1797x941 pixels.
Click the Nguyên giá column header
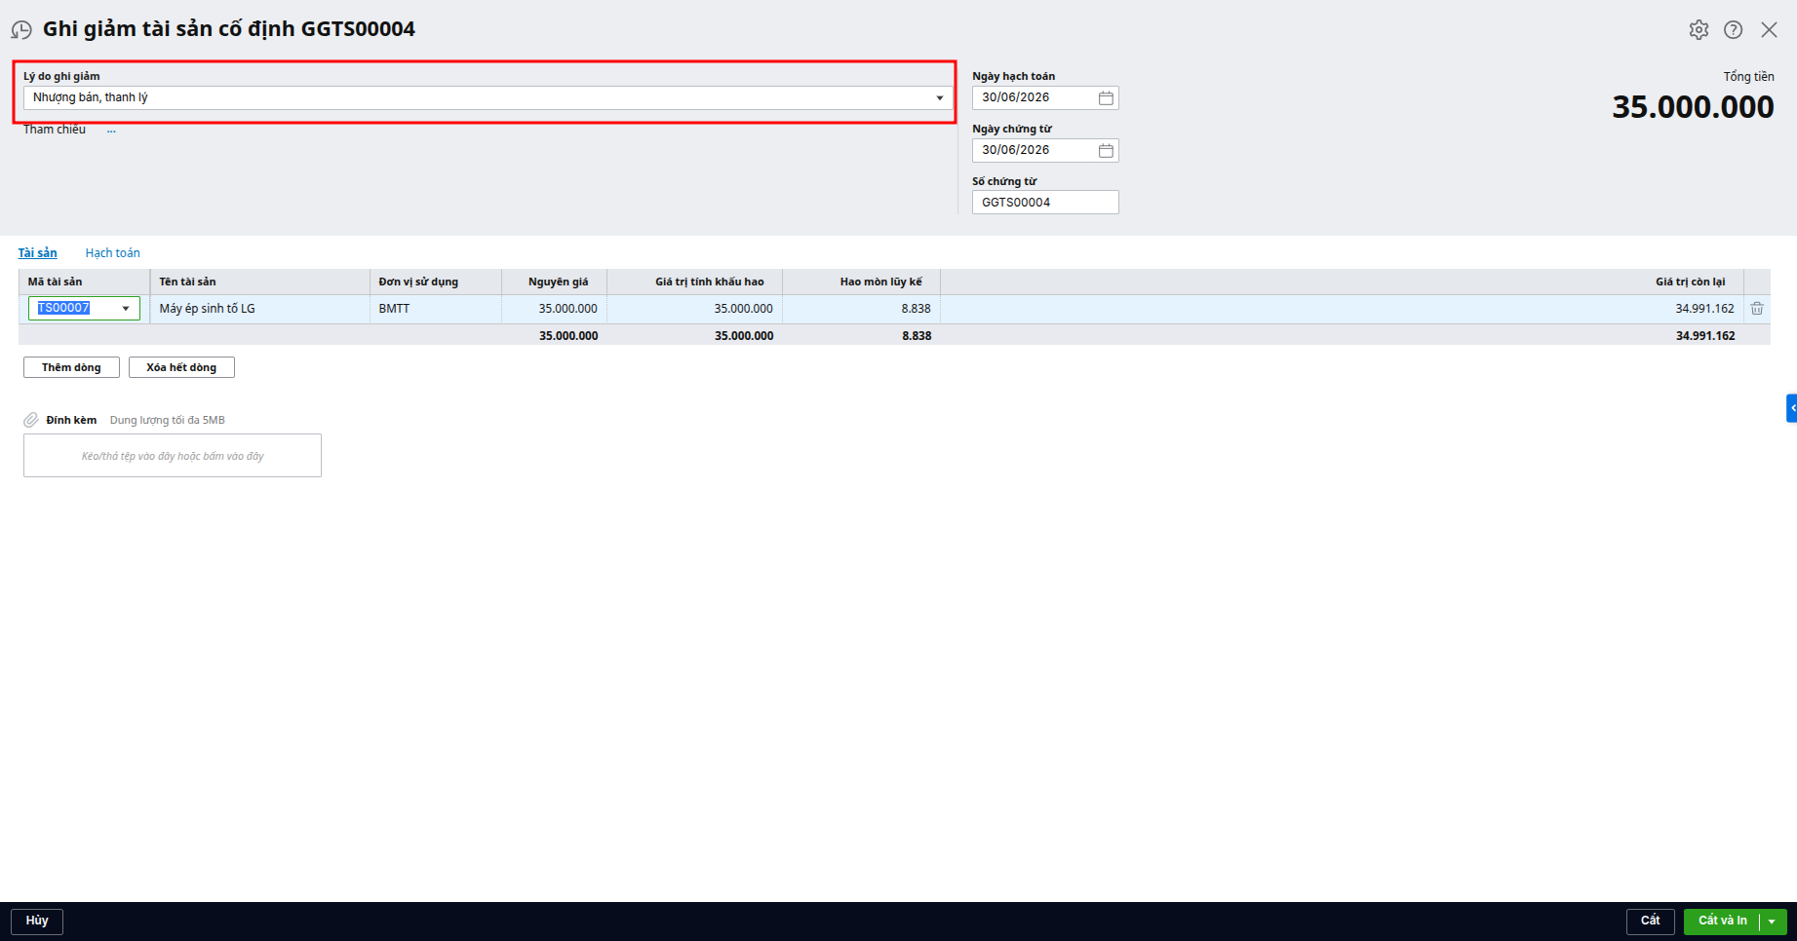554,282
